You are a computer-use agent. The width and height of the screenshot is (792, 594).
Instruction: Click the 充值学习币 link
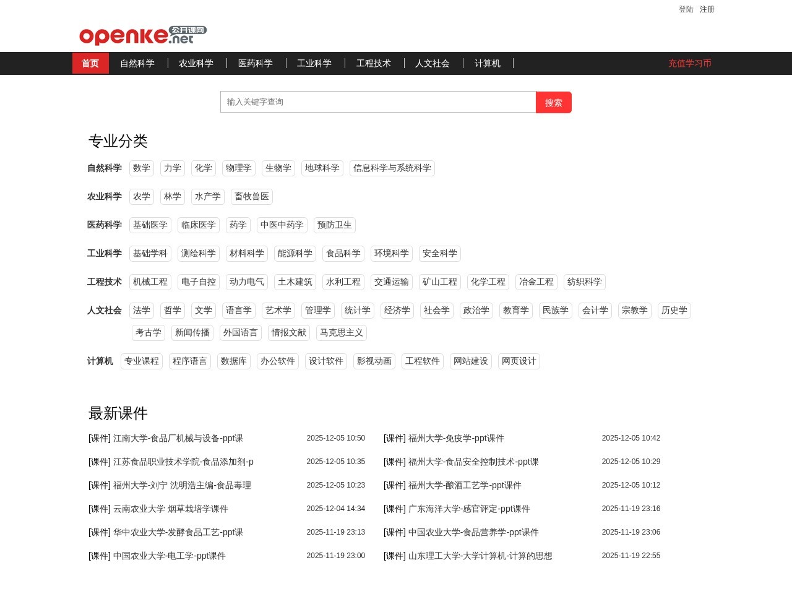[690, 63]
